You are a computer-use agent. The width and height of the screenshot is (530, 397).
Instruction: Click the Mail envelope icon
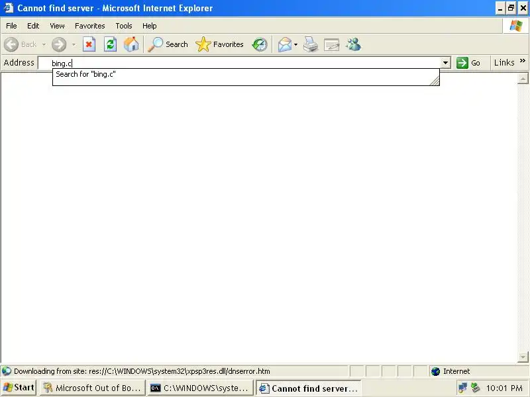pos(285,44)
